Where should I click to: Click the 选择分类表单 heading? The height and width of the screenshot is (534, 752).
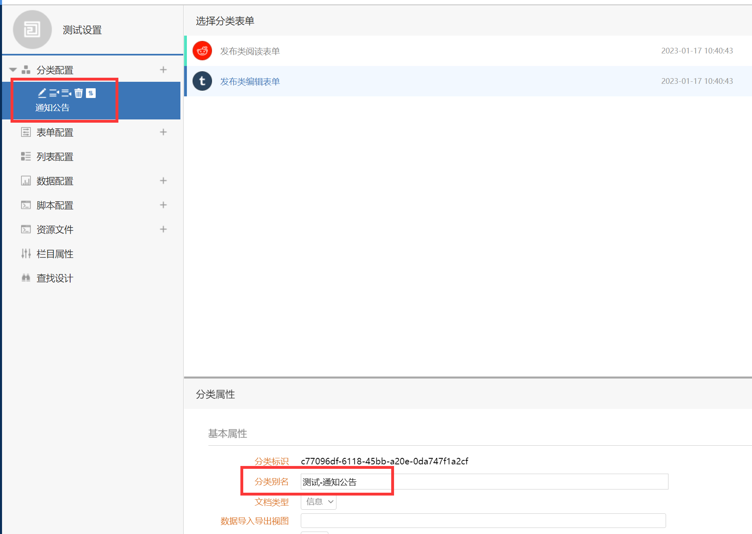[225, 21]
